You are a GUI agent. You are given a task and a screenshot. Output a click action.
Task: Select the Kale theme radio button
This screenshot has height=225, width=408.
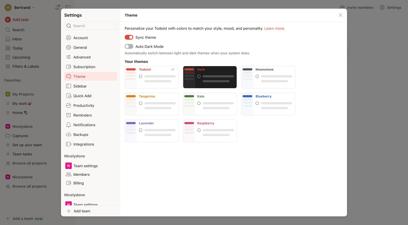[199, 103]
